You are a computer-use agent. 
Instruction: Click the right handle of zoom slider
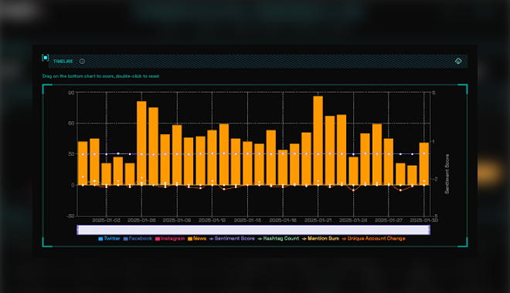[430, 230]
